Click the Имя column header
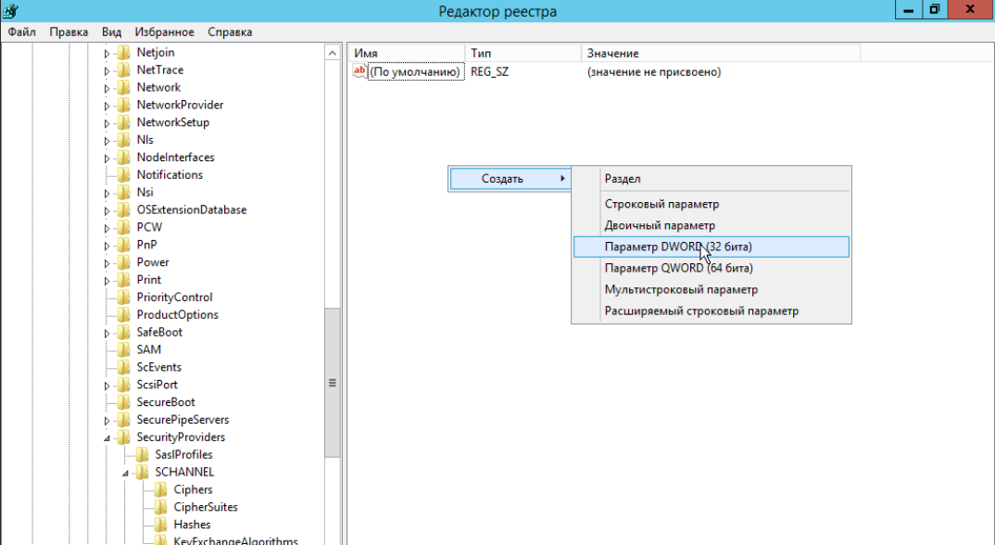Screen dimensions: 995x545 click(366, 54)
